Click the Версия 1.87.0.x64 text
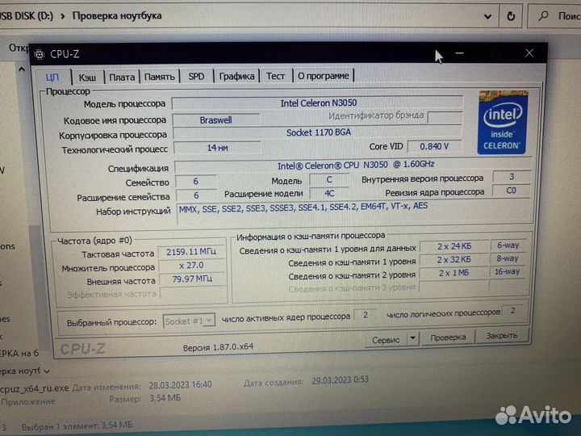The width and height of the screenshot is (581, 436). [218, 347]
